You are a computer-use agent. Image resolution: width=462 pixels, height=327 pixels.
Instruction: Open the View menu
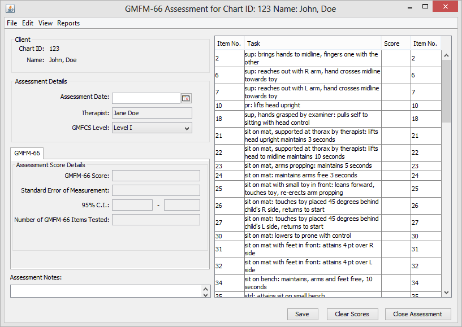tap(45, 23)
